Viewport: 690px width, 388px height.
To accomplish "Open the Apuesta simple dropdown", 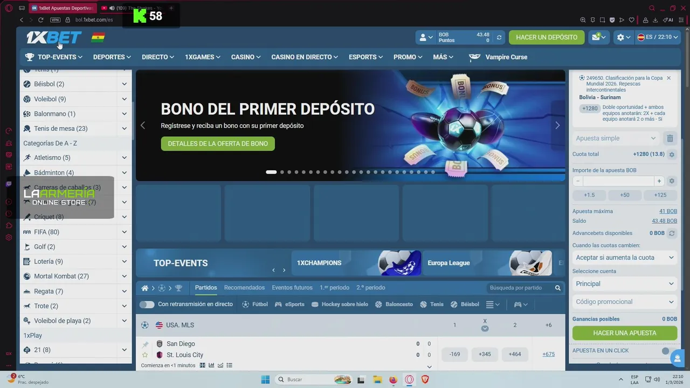I will tap(616, 138).
